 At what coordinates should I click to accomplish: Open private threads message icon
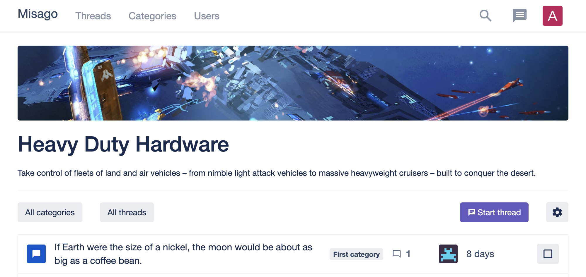tap(519, 16)
